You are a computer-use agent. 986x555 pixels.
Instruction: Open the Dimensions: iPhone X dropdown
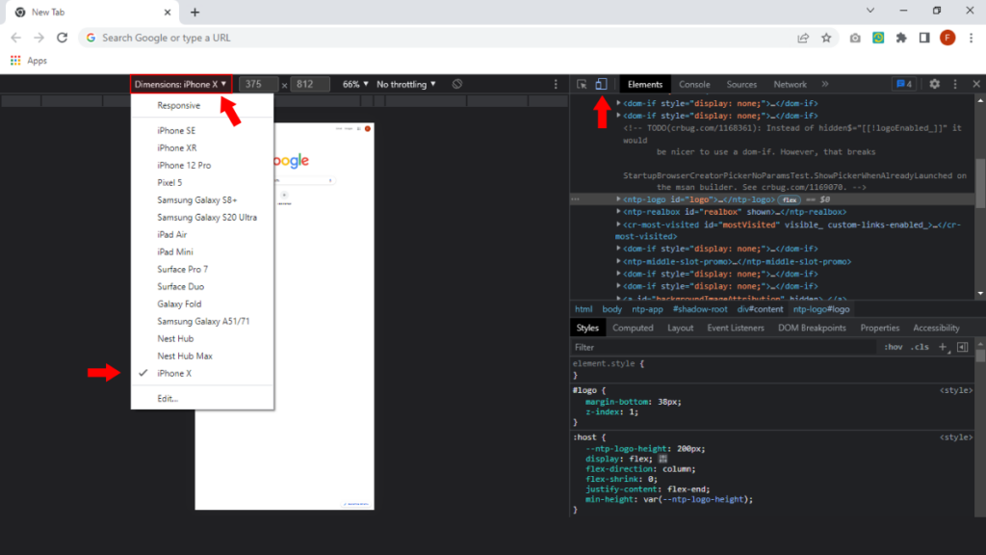pos(180,85)
